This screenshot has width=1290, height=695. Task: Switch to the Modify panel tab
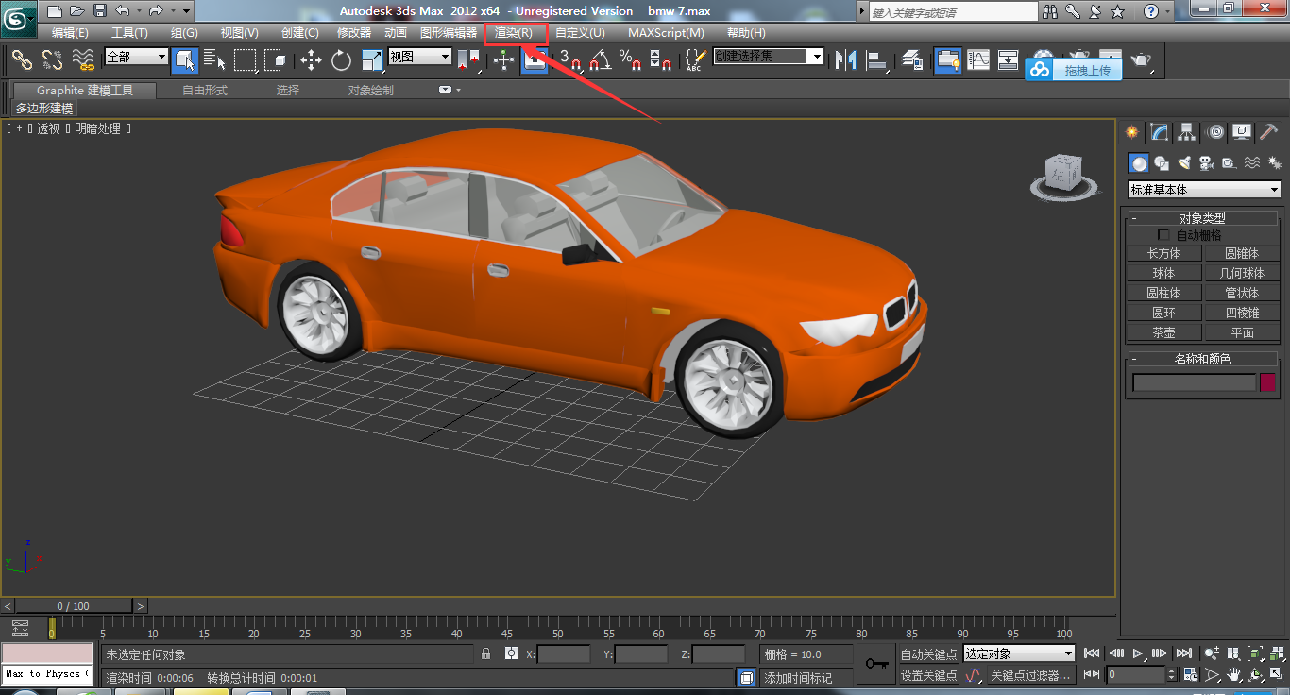click(1160, 132)
